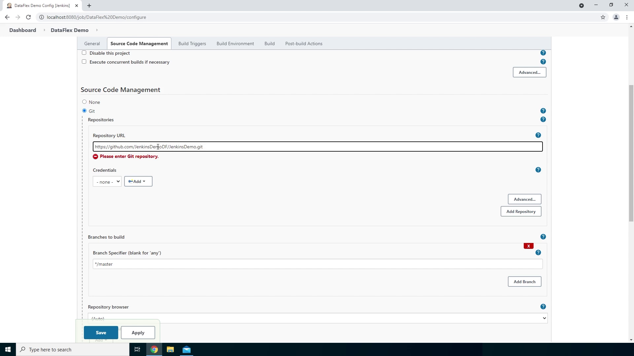Click help for Disable this project
Viewport: 634px width, 356px height.
click(x=543, y=53)
